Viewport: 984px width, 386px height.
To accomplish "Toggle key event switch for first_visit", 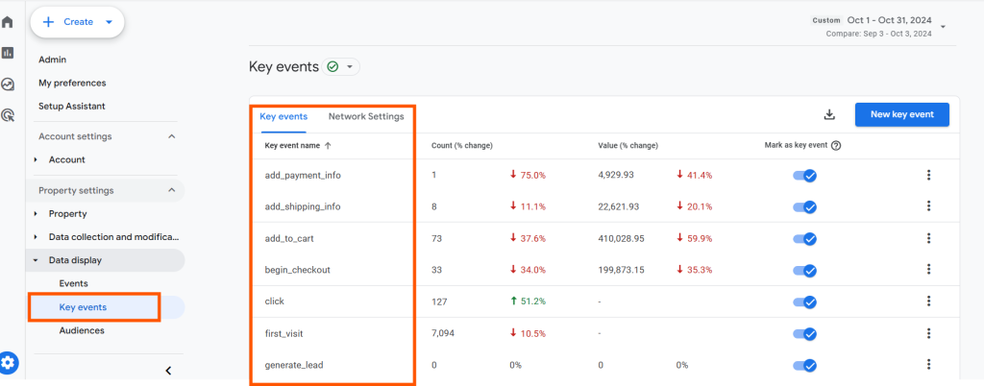I will point(803,333).
